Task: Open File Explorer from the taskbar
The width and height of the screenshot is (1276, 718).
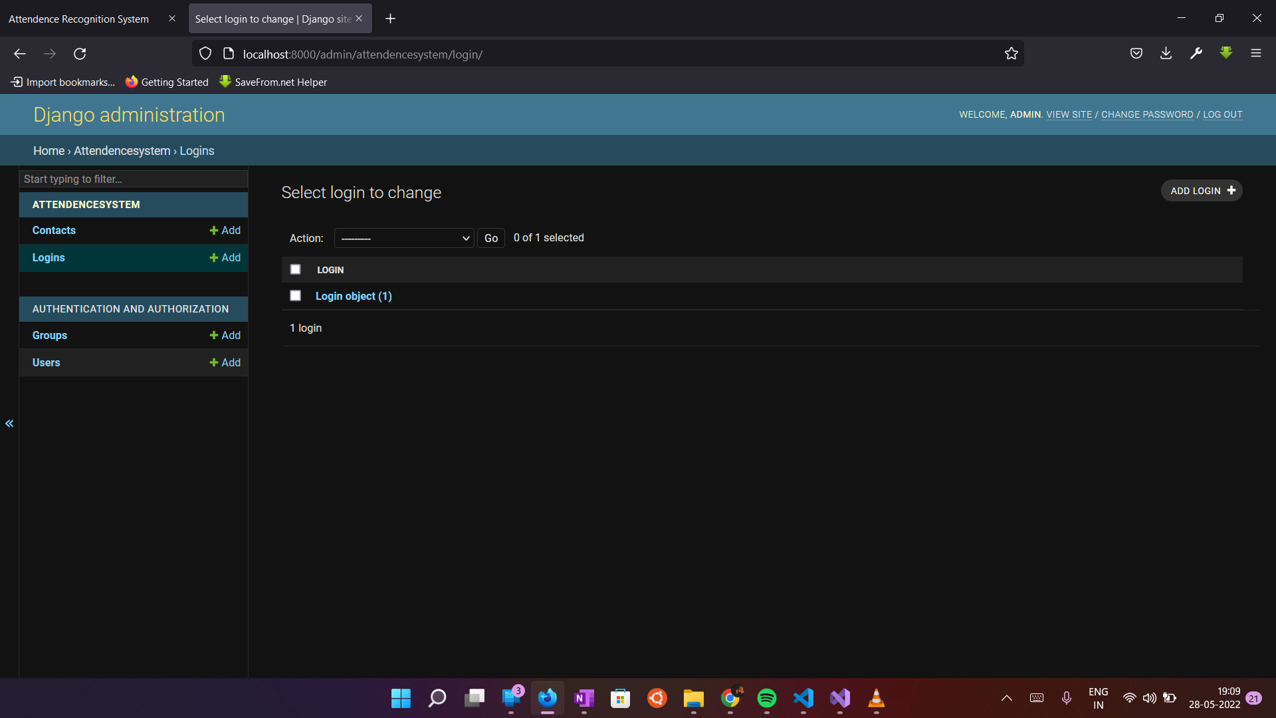Action: pos(694,699)
